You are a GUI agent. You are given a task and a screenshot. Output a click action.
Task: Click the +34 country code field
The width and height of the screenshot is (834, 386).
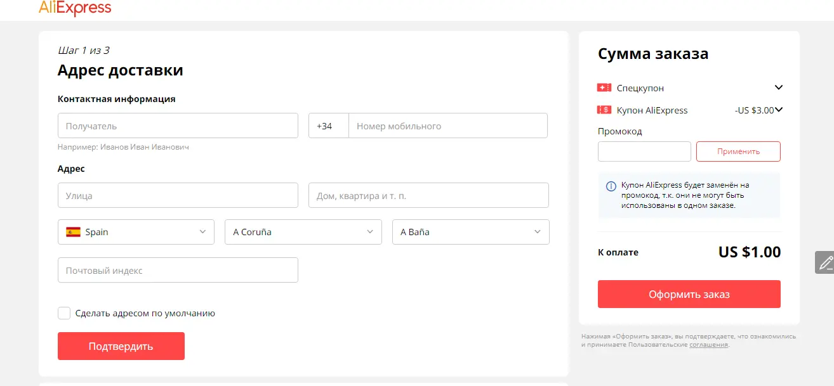click(329, 125)
